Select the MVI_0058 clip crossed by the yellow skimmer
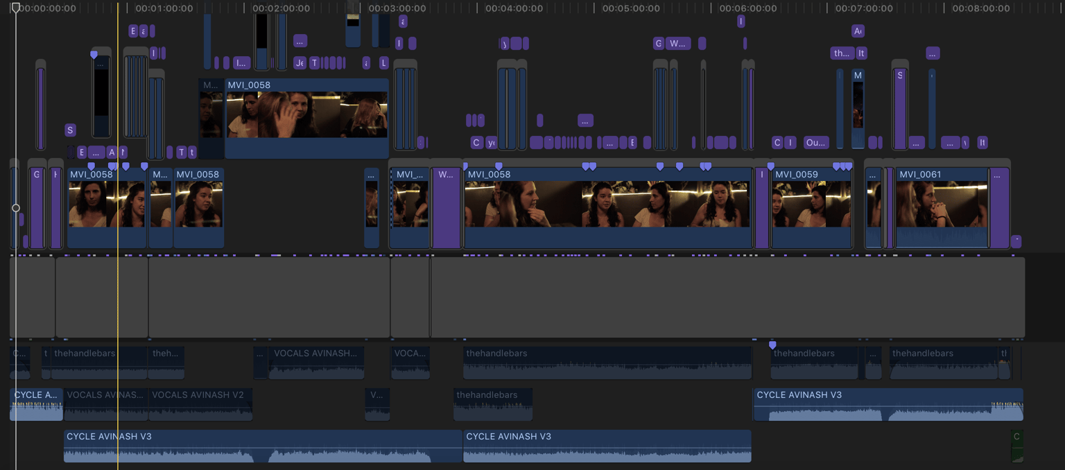 pos(107,208)
